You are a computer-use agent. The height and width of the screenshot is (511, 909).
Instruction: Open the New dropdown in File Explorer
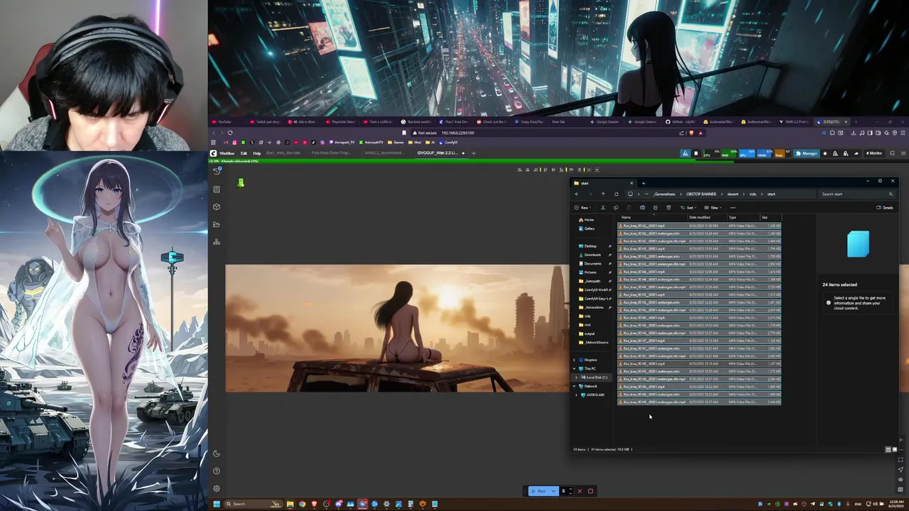point(582,208)
